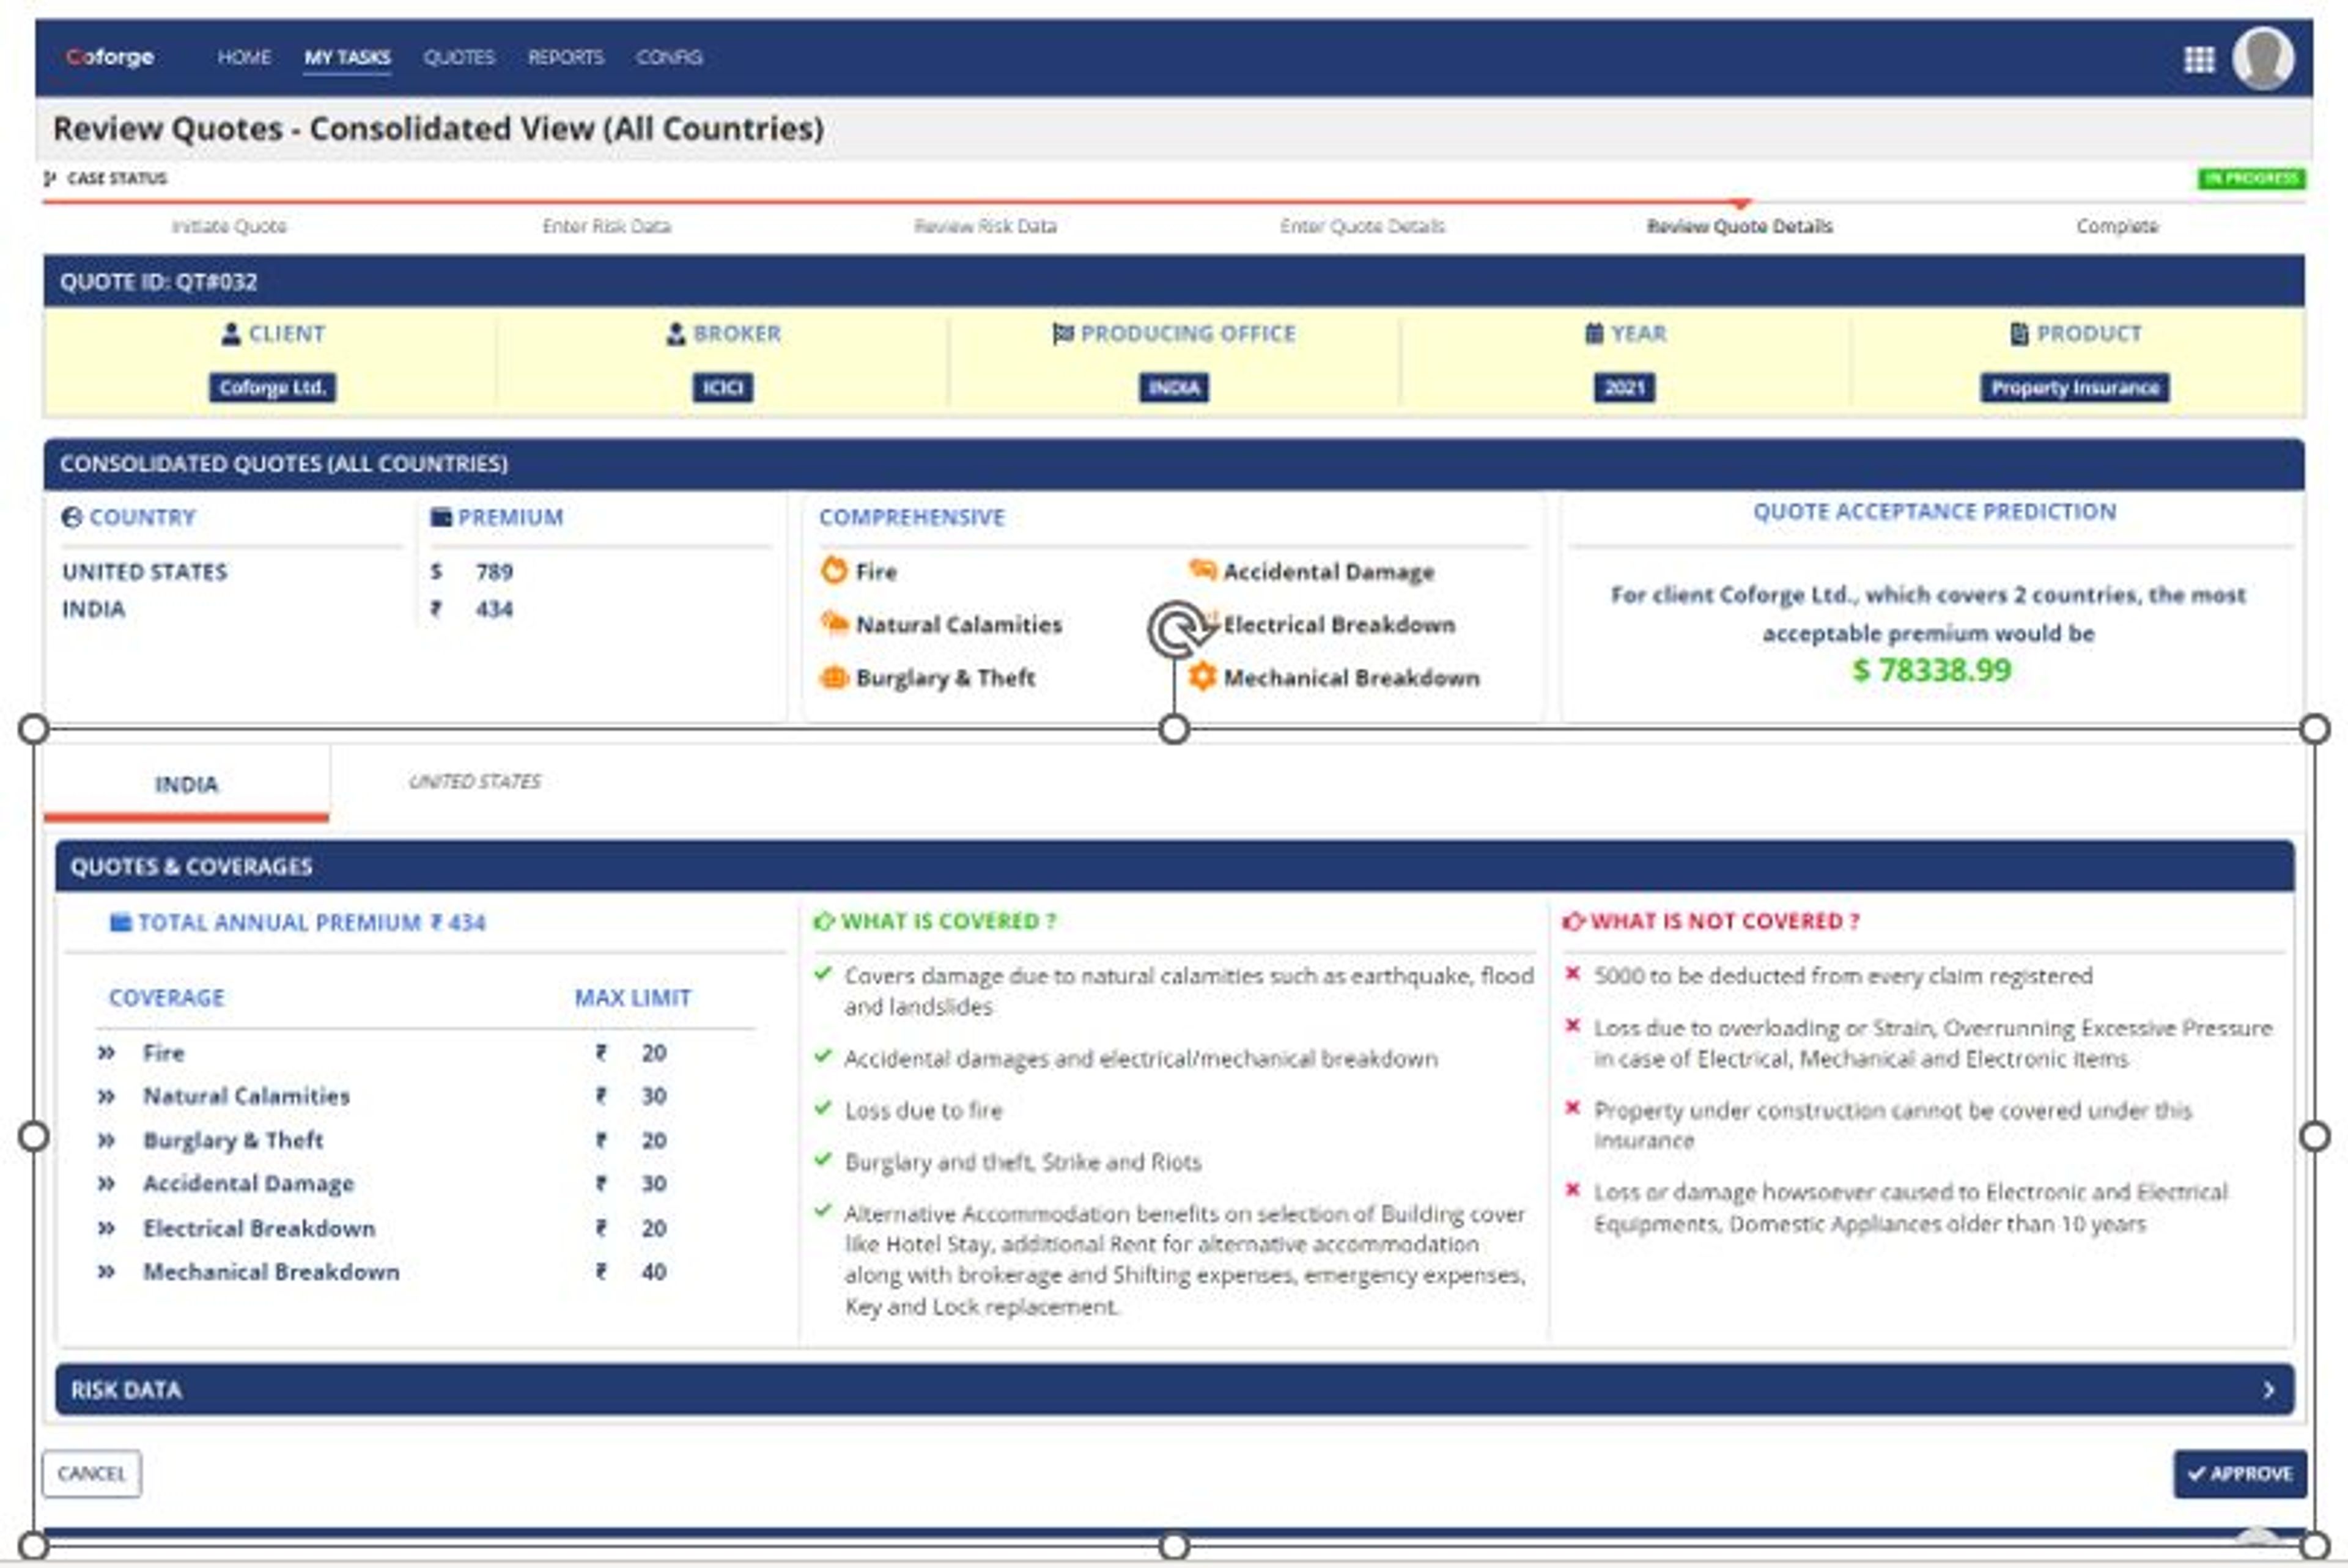Open the user profile avatar
The height and width of the screenshot is (1568, 2348).
pyautogui.click(x=2263, y=58)
